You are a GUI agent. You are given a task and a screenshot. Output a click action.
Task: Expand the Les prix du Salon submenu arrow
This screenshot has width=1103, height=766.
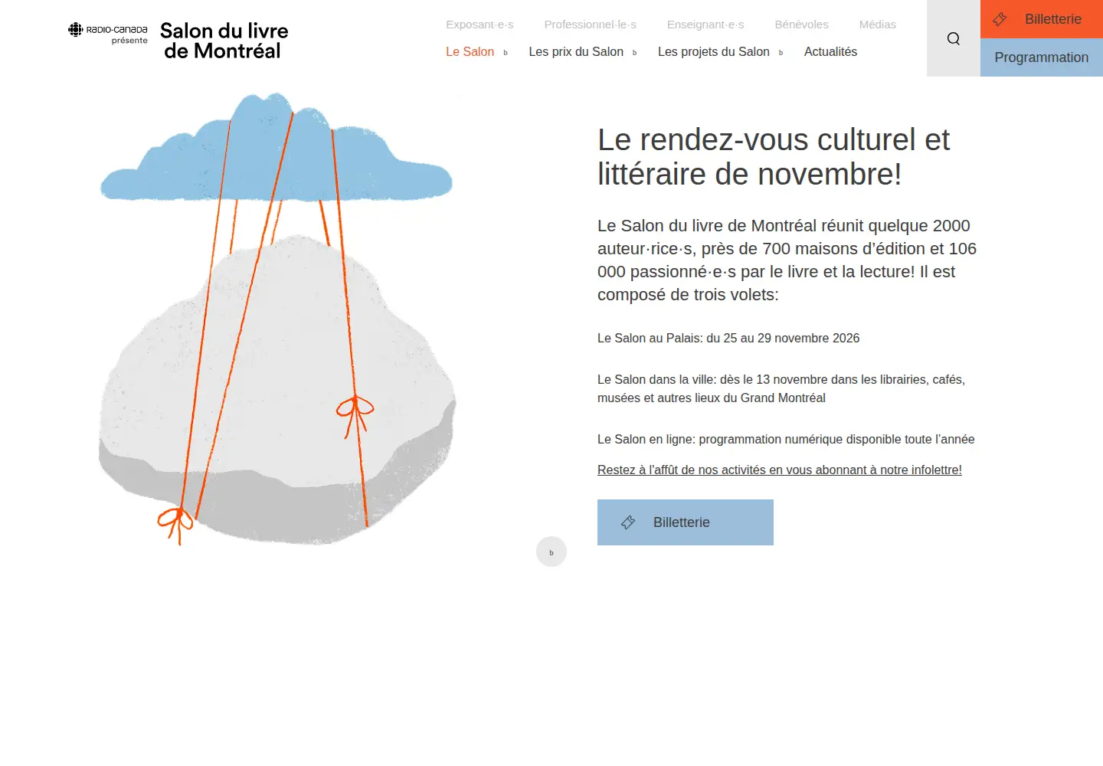[634, 53]
